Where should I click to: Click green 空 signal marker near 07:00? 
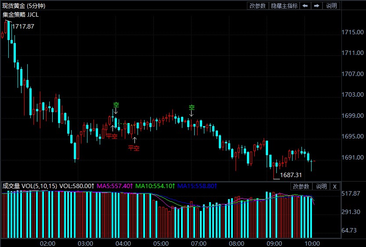(x=192, y=107)
